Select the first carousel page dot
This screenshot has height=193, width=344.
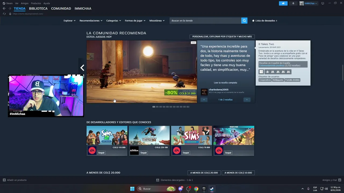[154, 107]
